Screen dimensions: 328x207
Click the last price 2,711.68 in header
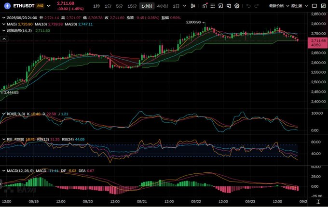click(x=66, y=3)
